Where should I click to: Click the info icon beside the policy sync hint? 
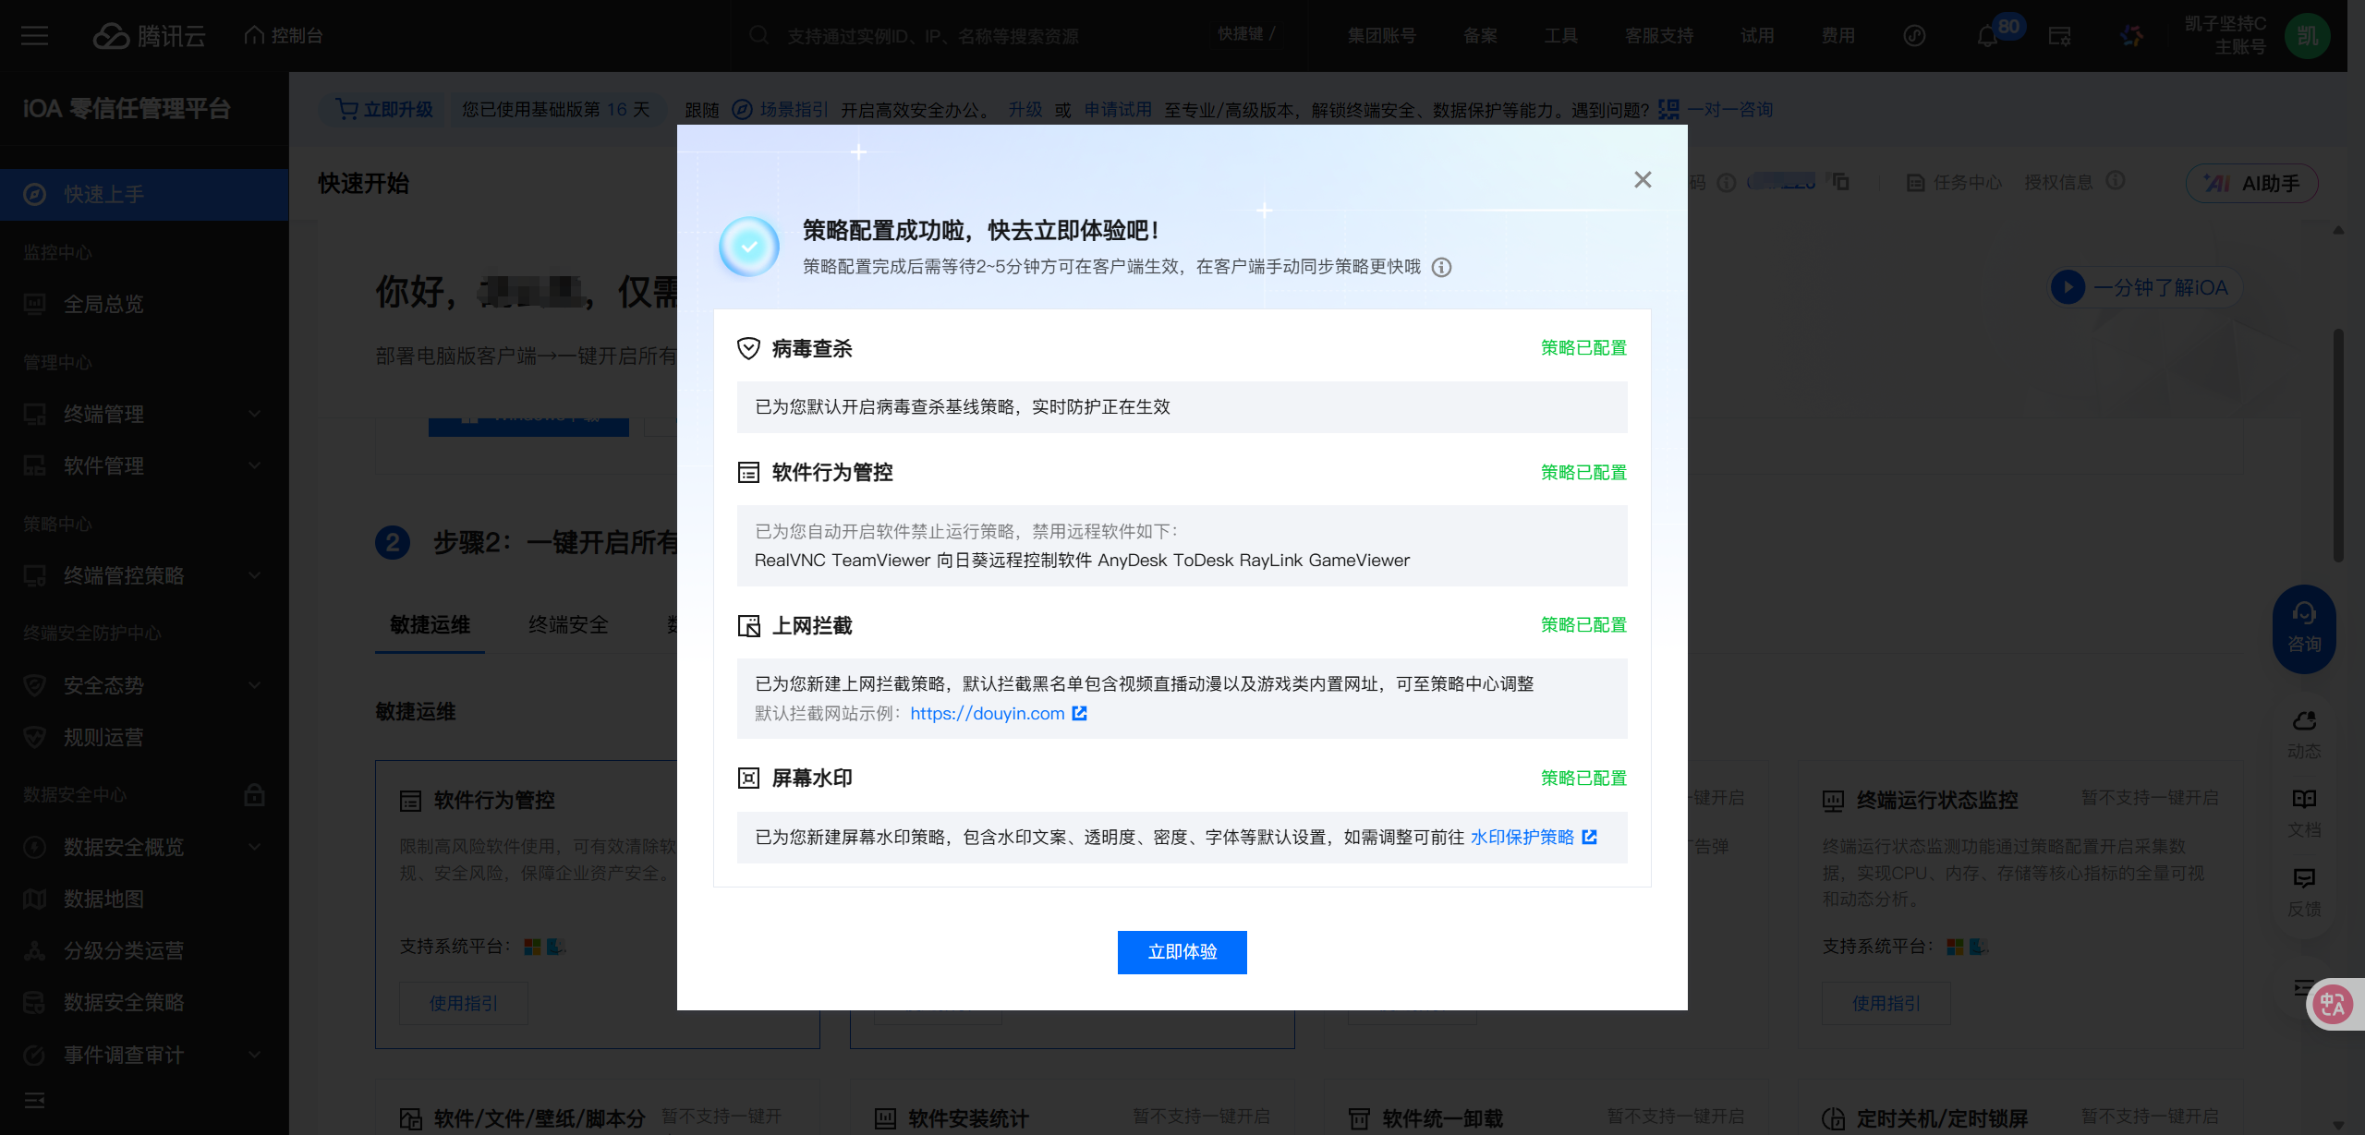[x=1441, y=268]
